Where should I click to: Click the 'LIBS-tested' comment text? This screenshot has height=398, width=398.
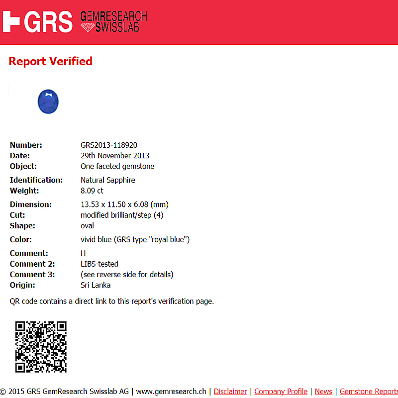tap(99, 264)
